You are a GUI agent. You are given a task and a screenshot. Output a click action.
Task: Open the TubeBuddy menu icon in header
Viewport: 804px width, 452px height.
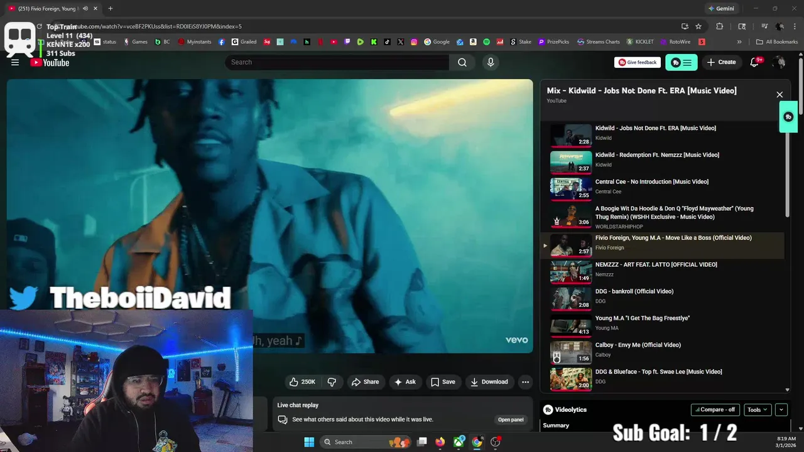[681, 62]
